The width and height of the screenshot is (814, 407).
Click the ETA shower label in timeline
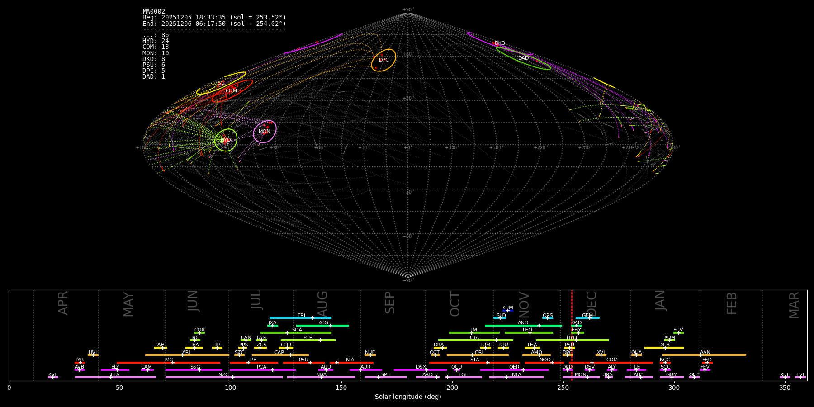point(115,375)
